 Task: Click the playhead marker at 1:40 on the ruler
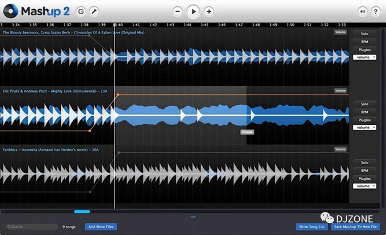[115, 25]
